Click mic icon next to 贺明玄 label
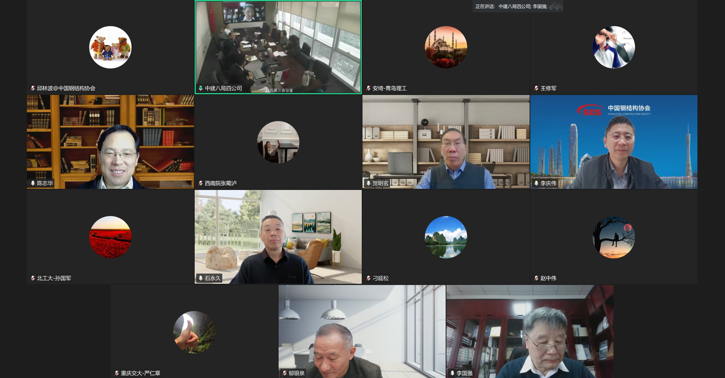 point(369,183)
